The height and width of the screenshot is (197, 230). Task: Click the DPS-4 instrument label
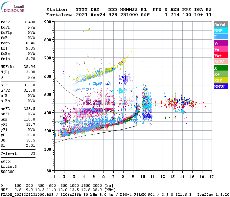(x=126, y=195)
